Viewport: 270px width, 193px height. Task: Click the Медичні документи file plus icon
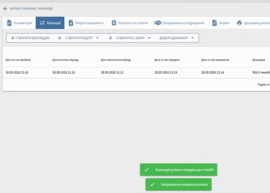[71, 23]
